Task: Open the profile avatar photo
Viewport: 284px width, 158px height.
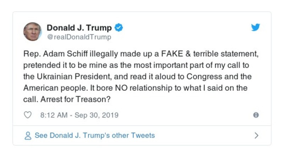Action: pos(33,31)
